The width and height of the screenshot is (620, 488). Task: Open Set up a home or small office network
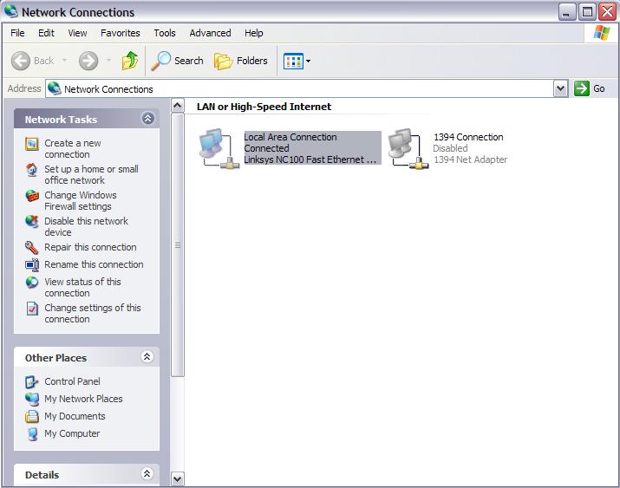click(91, 174)
